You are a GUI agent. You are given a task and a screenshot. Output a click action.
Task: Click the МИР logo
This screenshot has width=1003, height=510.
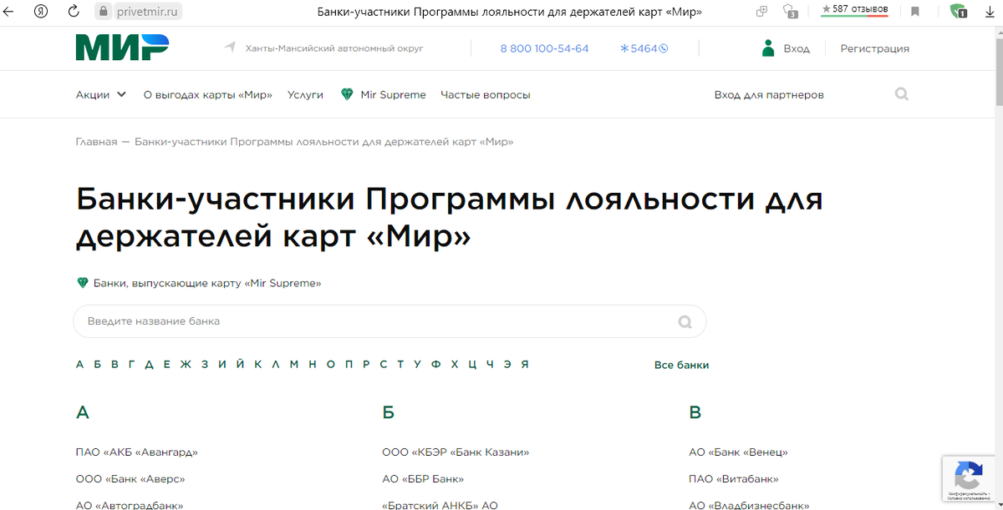[121, 48]
